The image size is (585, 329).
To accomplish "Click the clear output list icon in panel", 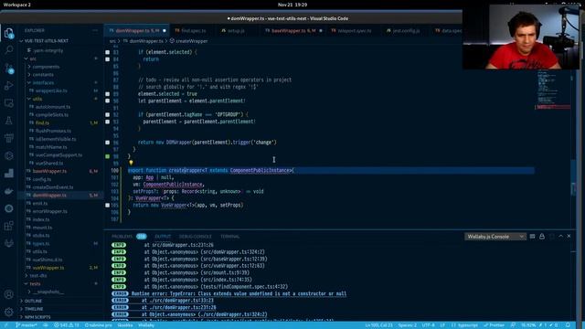I will (x=532, y=237).
